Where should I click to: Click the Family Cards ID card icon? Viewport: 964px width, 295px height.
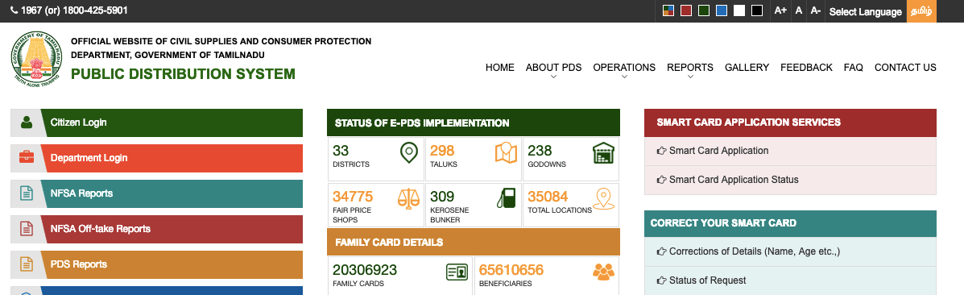pyautogui.click(x=457, y=272)
